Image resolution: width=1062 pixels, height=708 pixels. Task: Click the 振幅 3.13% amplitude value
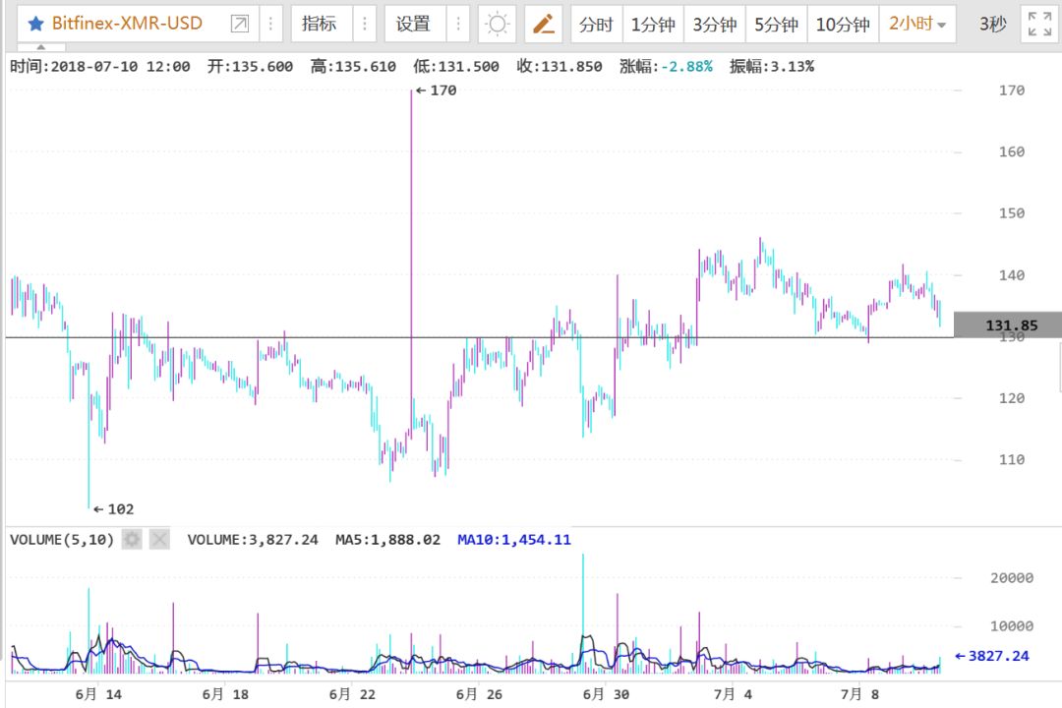[772, 67]
